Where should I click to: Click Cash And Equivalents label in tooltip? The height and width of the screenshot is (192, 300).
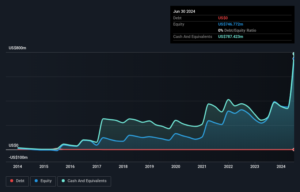point(193,37)
